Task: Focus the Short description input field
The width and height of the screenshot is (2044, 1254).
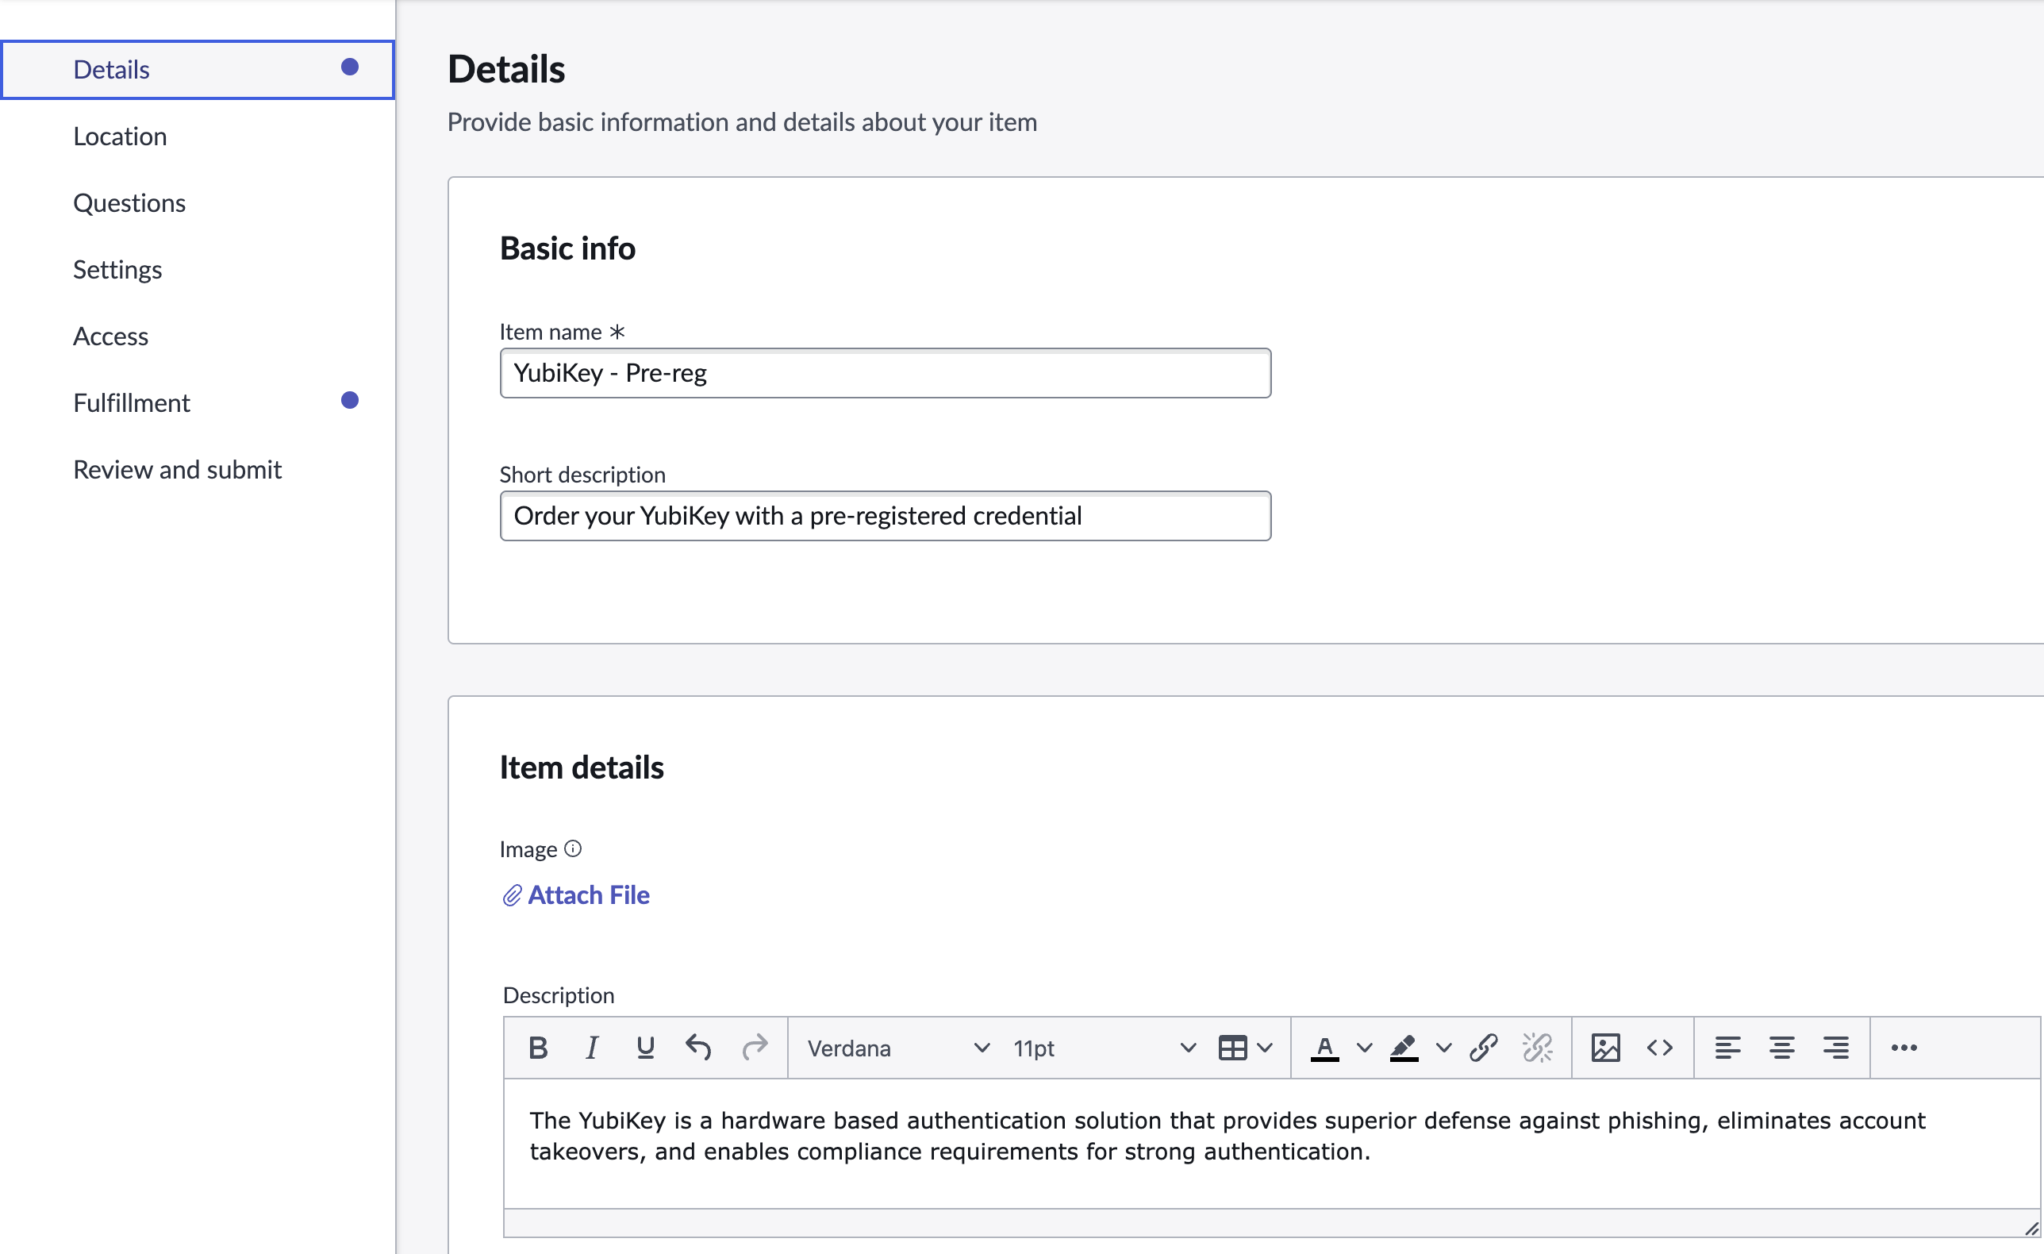Action: tap(886, 516)
